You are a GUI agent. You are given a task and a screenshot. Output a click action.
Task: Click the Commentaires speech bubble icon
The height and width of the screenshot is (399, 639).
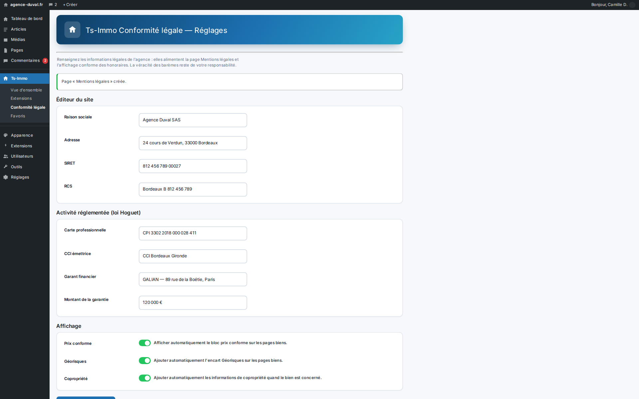coord(6,61)
